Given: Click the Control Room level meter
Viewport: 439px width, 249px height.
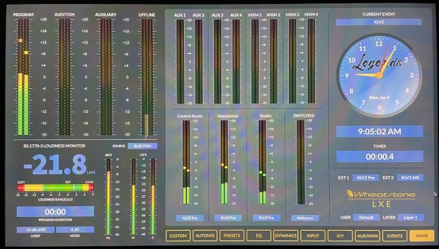Looking at the screenshot, I should [186, 162].
